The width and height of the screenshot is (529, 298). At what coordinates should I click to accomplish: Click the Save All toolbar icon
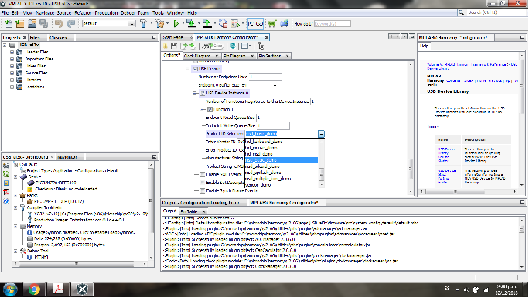(43, 24)
